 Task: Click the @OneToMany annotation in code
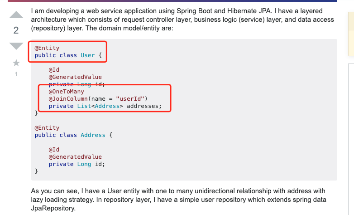pos(66,91)
